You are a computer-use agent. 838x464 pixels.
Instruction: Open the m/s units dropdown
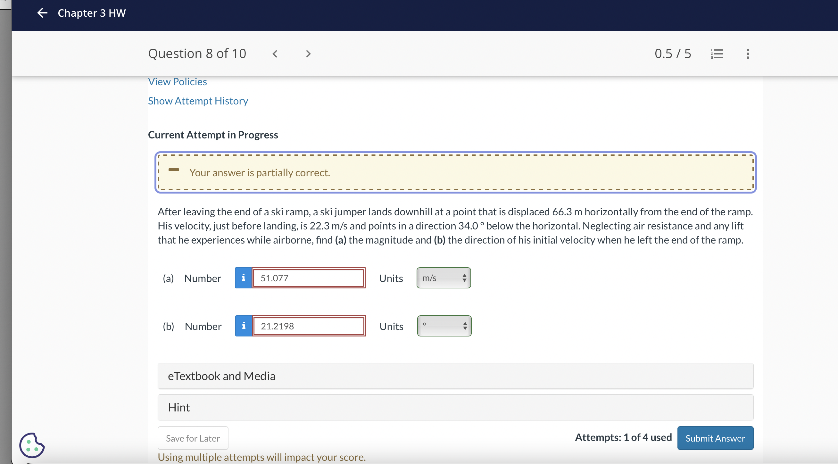click(444, 278)
